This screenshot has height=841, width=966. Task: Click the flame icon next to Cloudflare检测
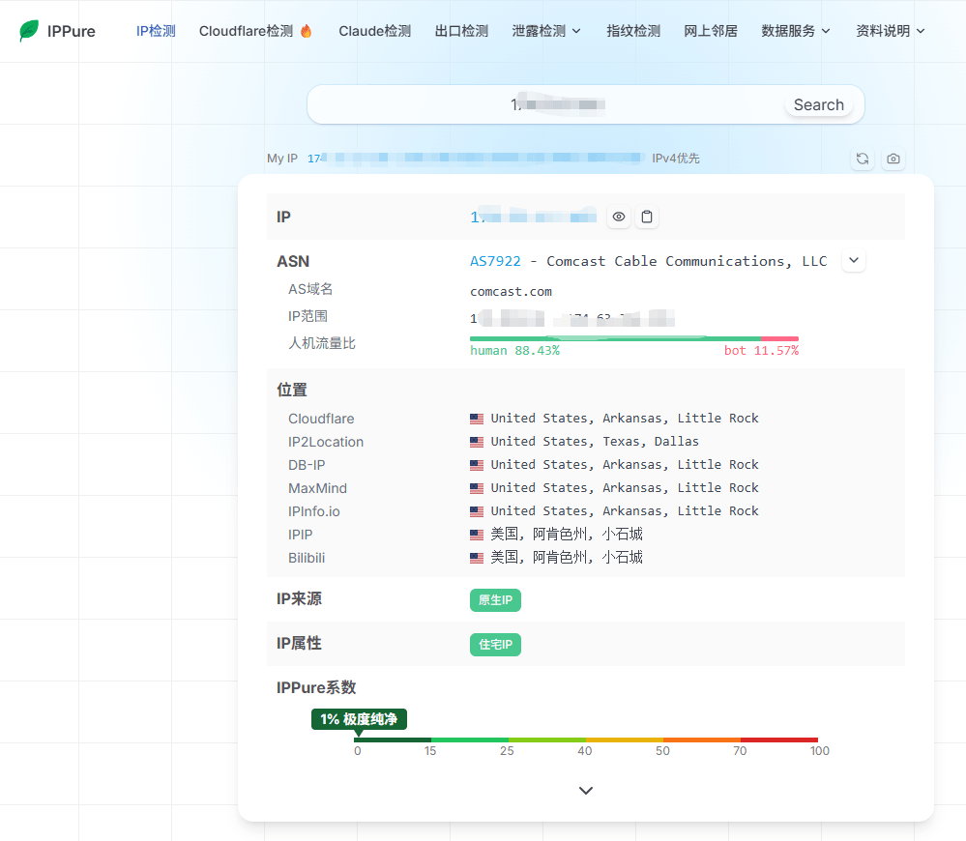click(307, 31)
